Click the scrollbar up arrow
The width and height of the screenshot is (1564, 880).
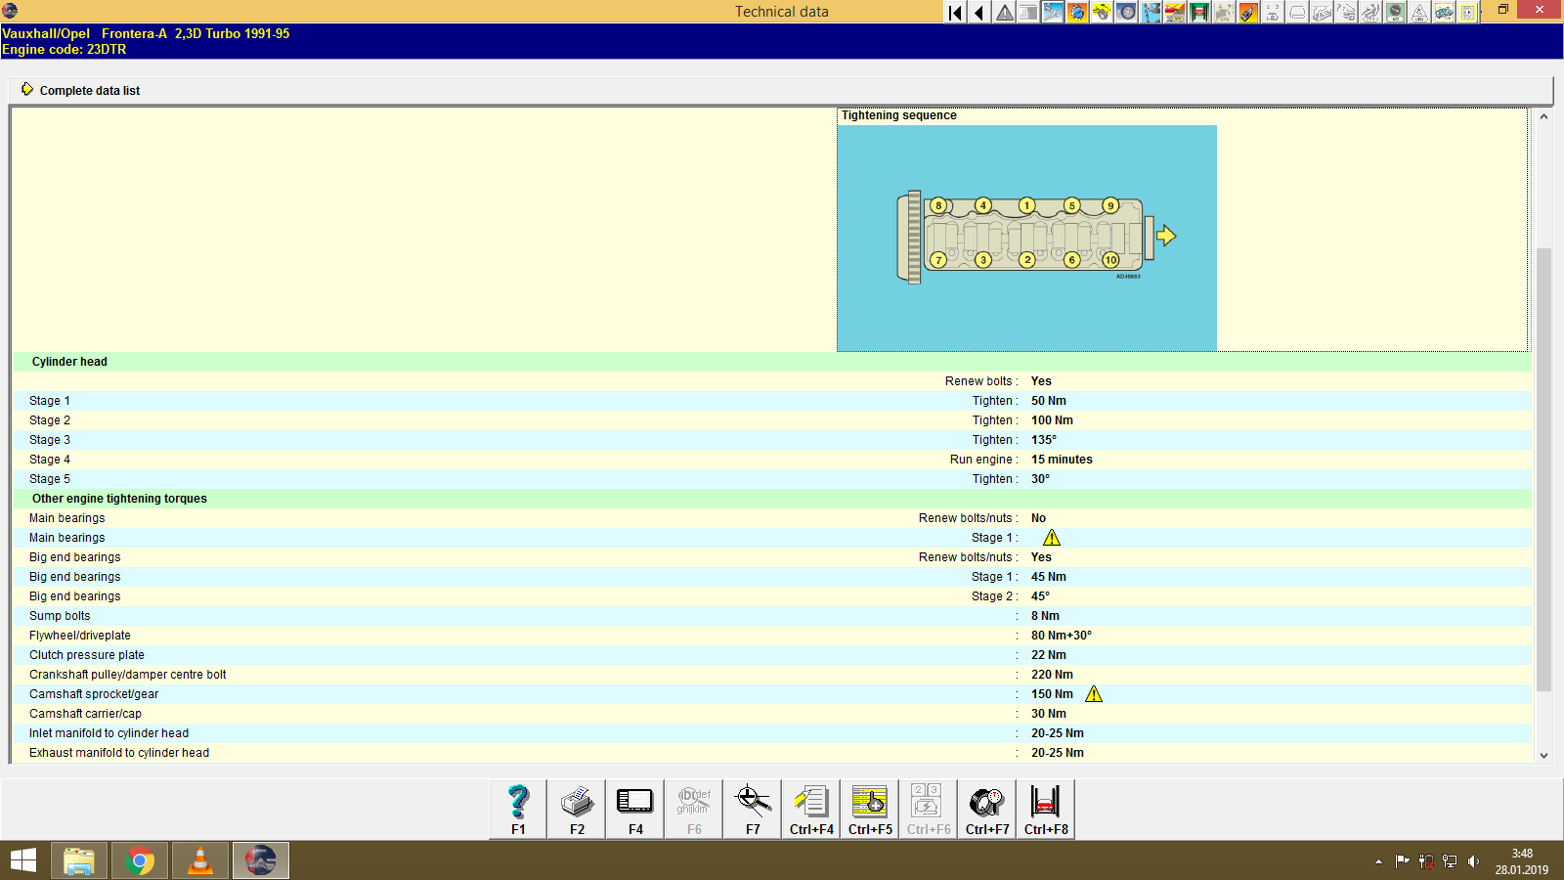pyautogui.click(x=1543, y=115)
